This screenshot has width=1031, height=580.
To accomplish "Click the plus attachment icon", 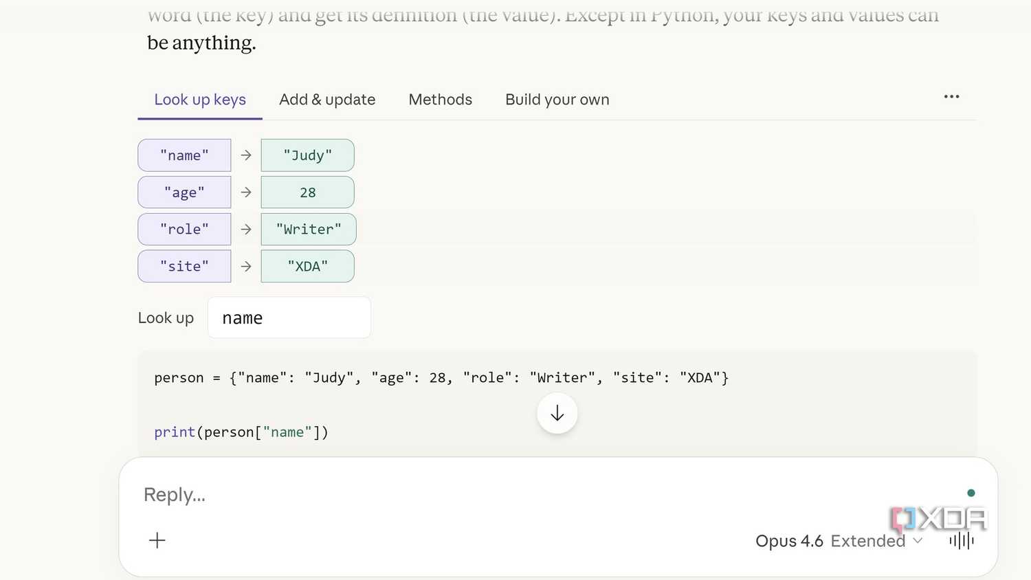I will point(157,540).
